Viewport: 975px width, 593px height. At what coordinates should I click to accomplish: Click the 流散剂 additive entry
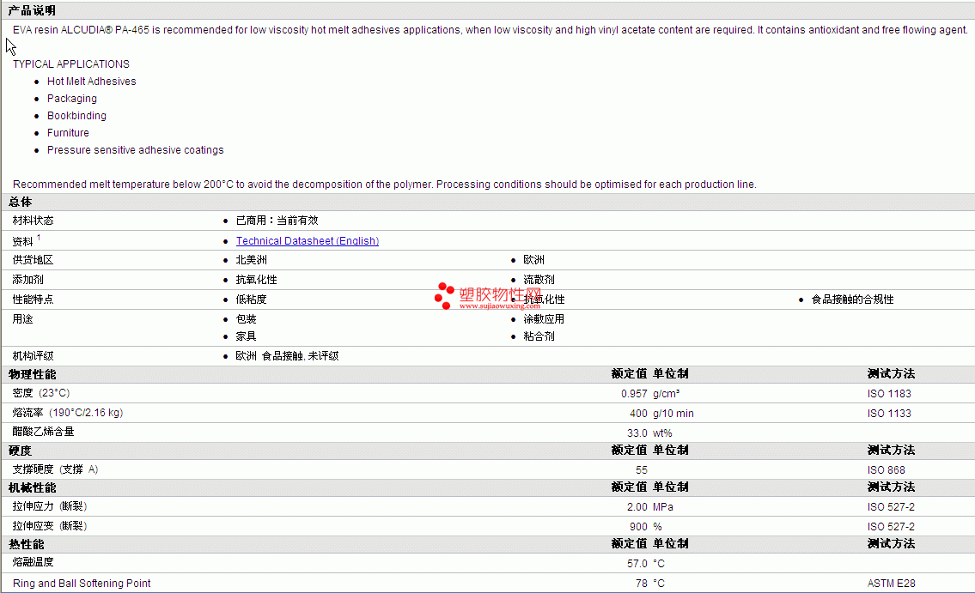(539, 280)
